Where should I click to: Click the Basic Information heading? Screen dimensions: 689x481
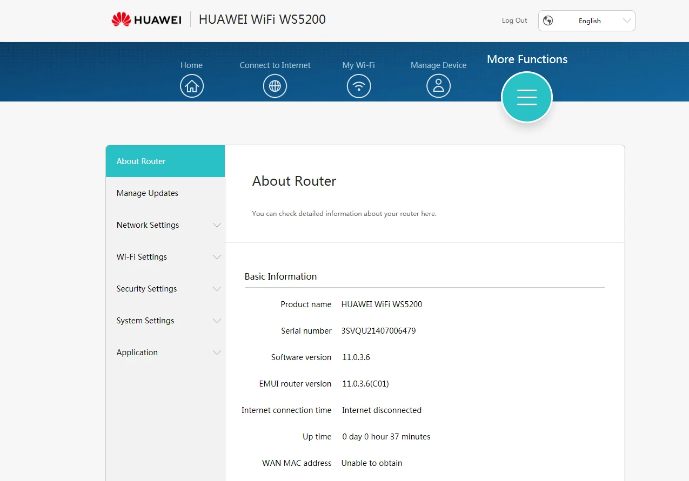(x=280, y=276)
